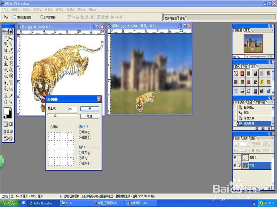Open the File menu

[5, 10]
